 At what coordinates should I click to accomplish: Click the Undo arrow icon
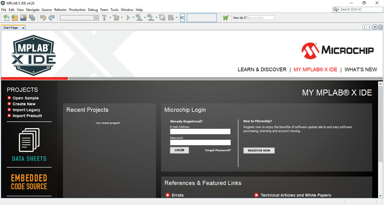[43, 18]
